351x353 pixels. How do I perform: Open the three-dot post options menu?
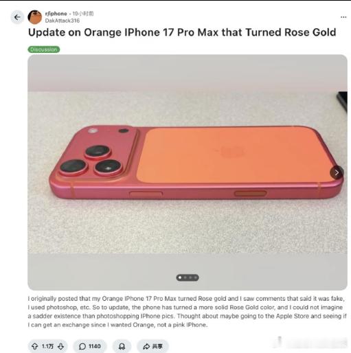pos(343,17)
